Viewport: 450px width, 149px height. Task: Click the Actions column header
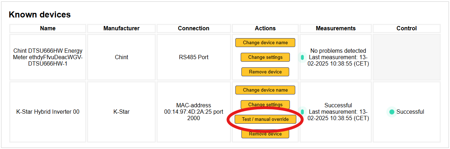pos(265,28)
